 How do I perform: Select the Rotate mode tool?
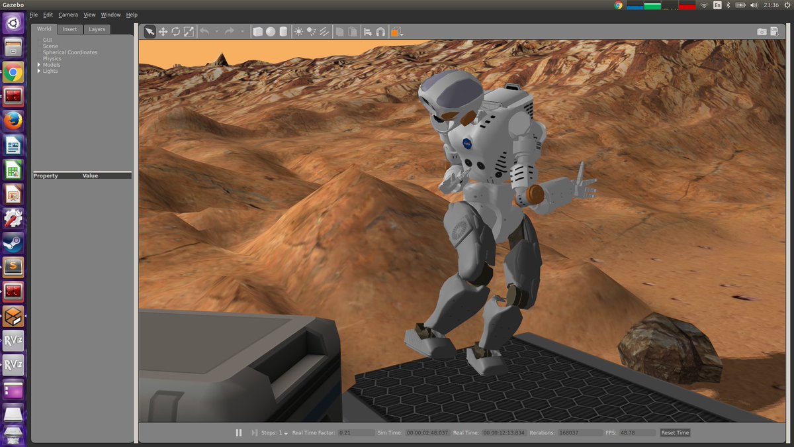point(176,31)
